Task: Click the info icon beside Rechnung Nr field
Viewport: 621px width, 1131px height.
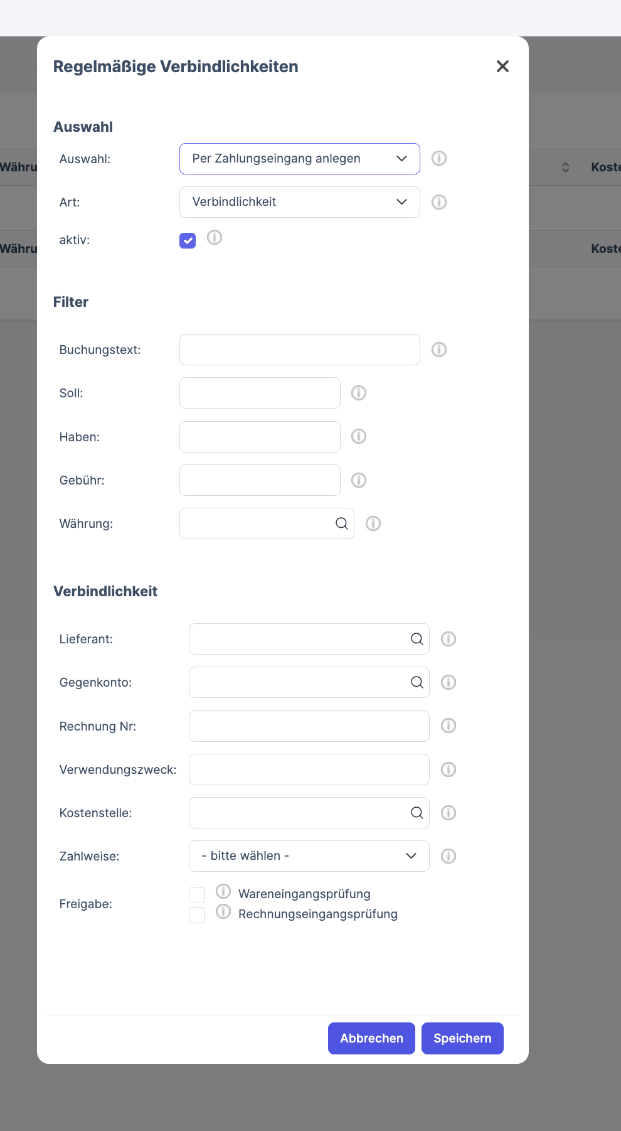Action: click(x=449, y=726)
